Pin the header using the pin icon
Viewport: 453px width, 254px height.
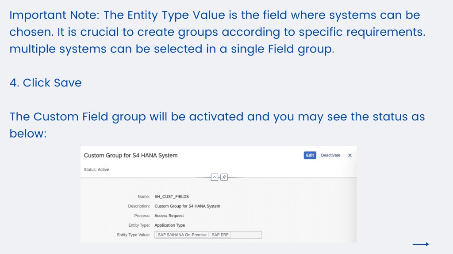[x=224, y=177]
